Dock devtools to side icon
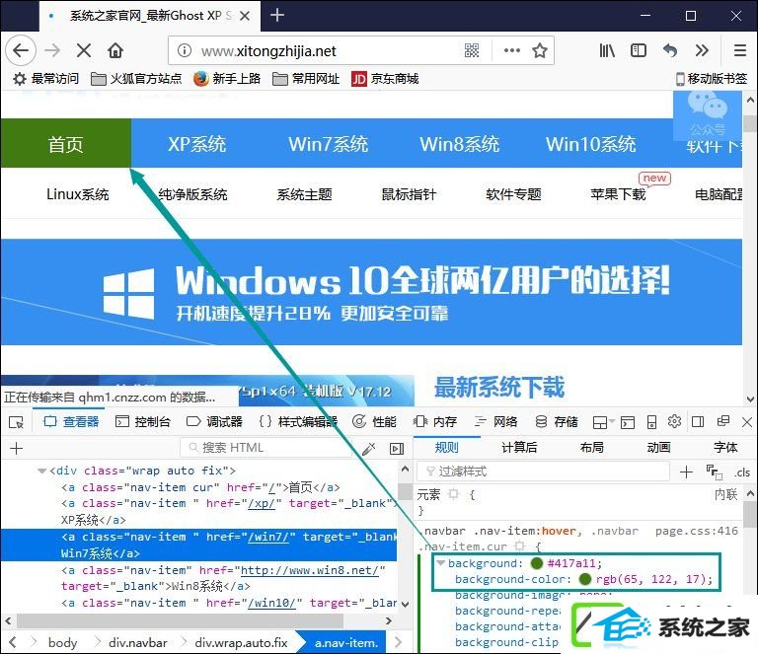 698,422
